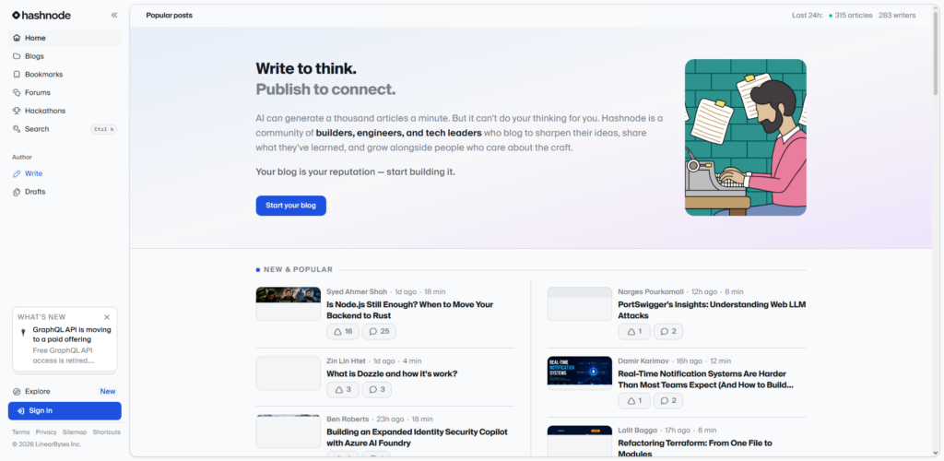Screen dimensions: 944x461
Task: Open author Syed Ahmer Shah
Action: pyautogui.click(x=357, y=292)
